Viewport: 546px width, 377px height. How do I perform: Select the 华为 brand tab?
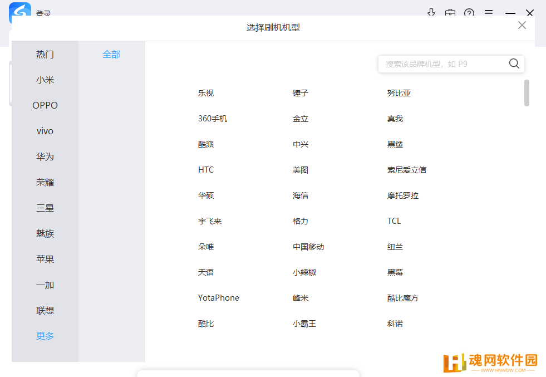click(45, 156)
